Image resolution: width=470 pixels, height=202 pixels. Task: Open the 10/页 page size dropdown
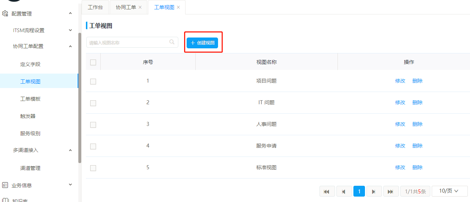[x=449, y=191]
